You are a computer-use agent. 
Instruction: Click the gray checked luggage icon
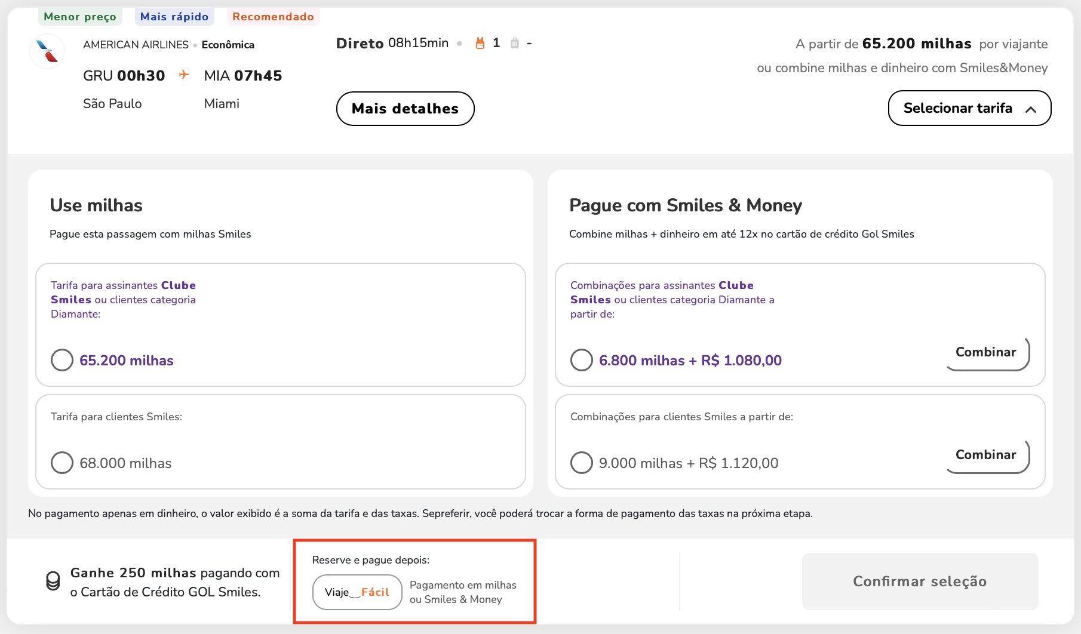515,43
